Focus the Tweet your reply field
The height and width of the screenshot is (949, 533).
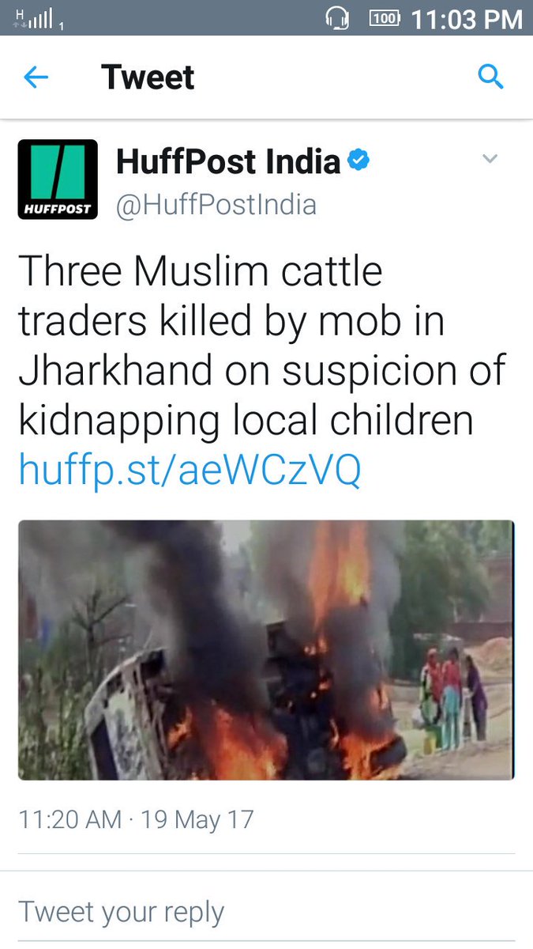266,912
